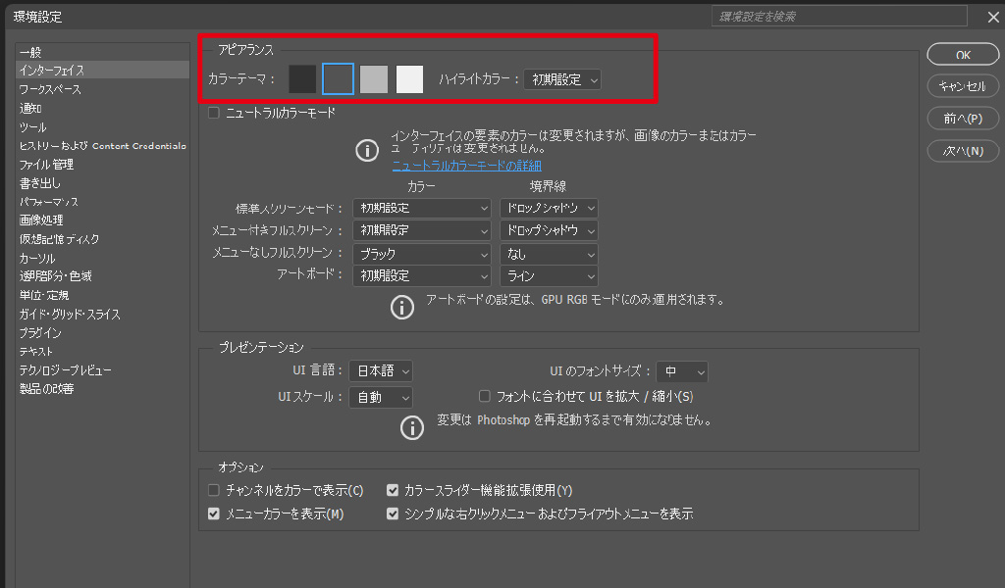Select ワークスペース in the category list

[50, 89]
